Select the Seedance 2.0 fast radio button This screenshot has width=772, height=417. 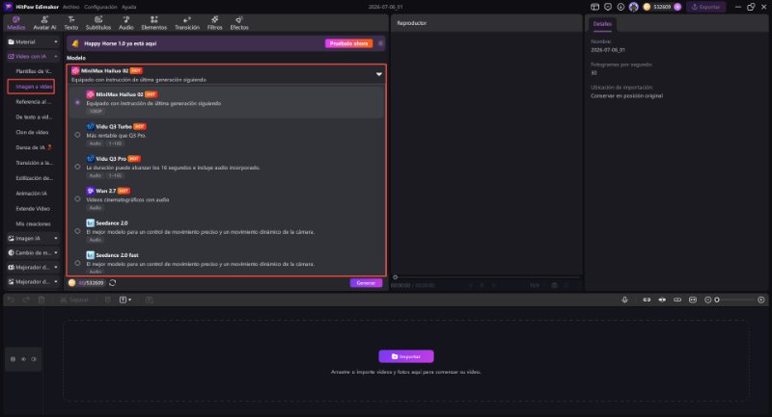pos(77,263)
